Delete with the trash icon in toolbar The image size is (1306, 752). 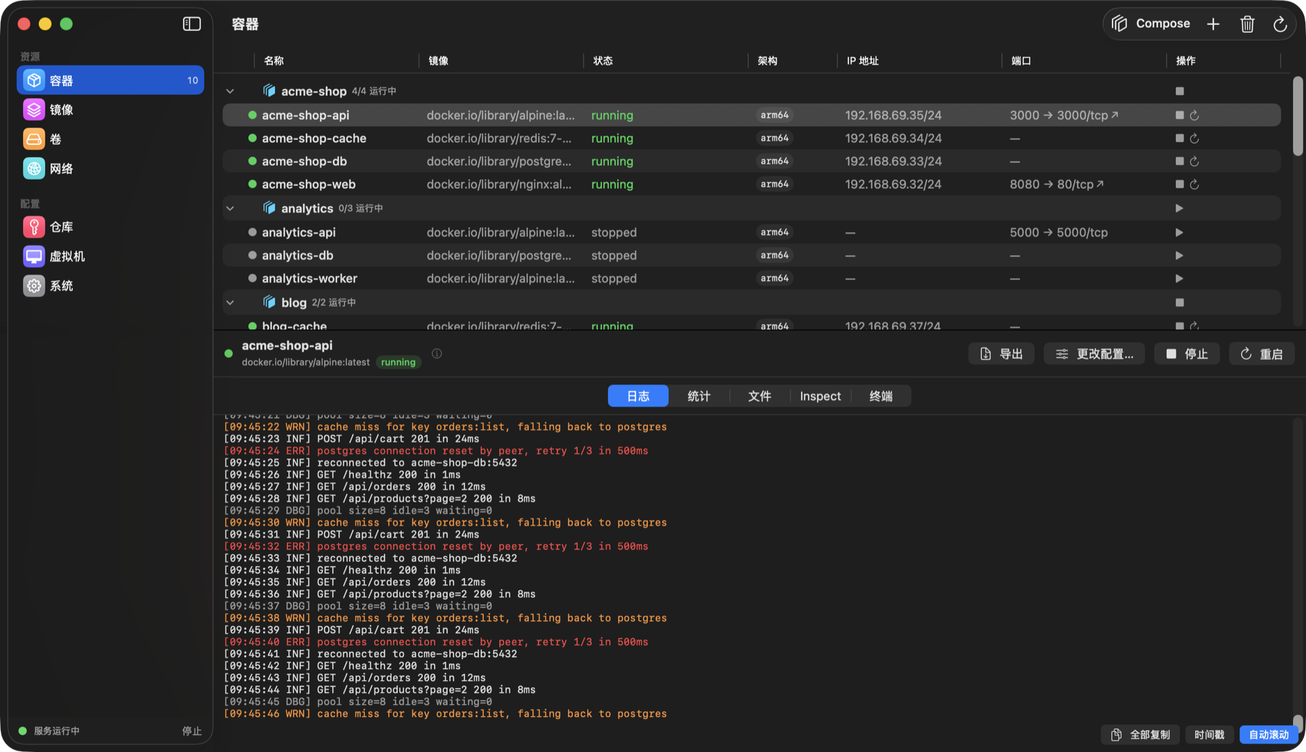1247,24
